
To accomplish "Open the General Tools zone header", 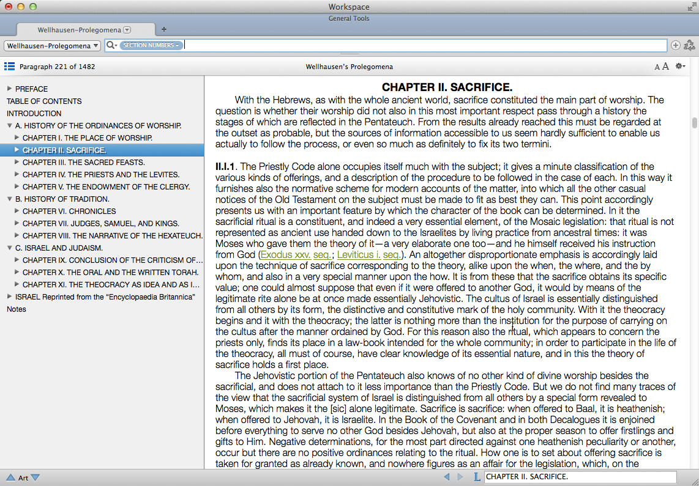I will click(x=349, y=18).
